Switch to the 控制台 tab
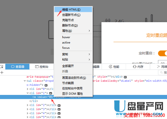Screen dimensions: 167x119 point(42,67)
